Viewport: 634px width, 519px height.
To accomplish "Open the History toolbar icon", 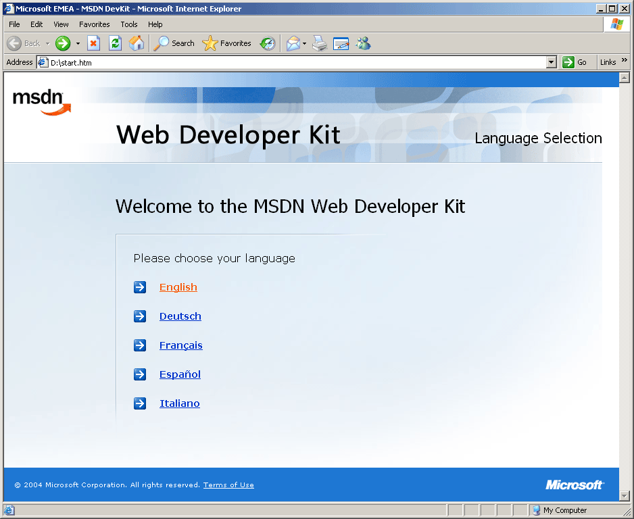I will 267,43.
